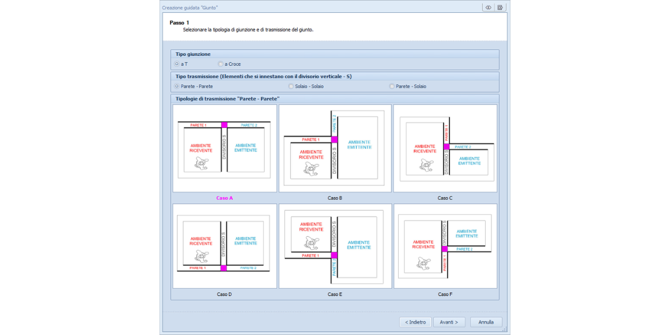Select the Caso B diagram thumbnail
This screenshot has width=670, height=335.
[335, 149]
